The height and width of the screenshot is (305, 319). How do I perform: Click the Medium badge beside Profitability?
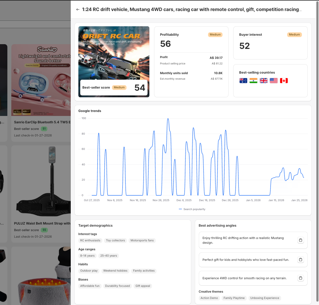point(215,35)
